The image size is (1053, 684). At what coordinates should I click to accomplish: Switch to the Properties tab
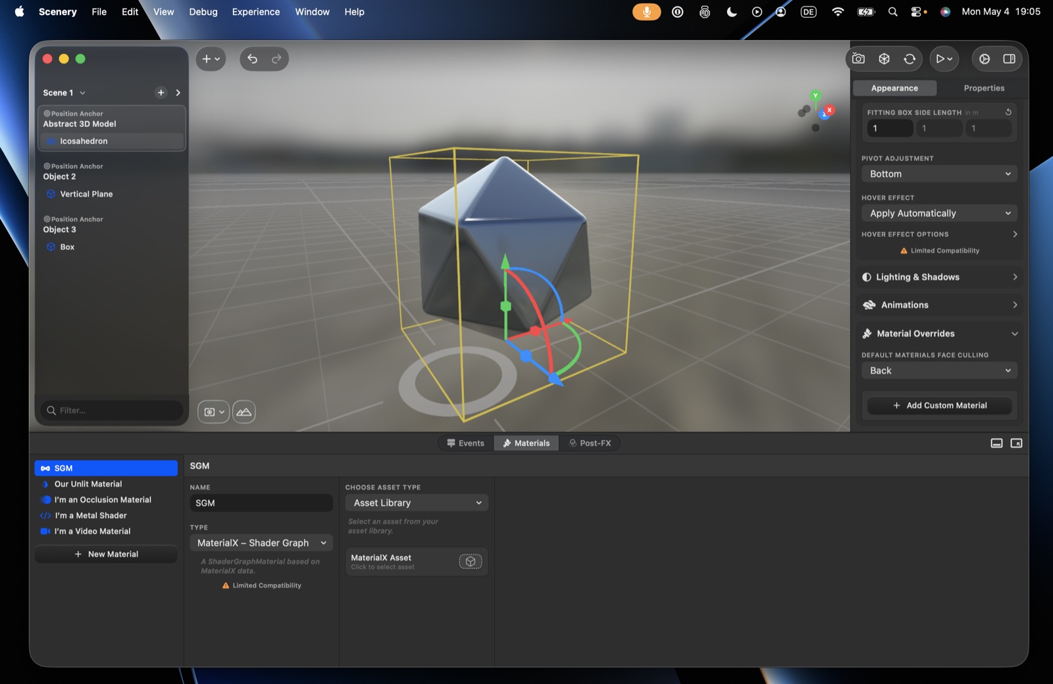pyautogui.click(x=984, y=88)
